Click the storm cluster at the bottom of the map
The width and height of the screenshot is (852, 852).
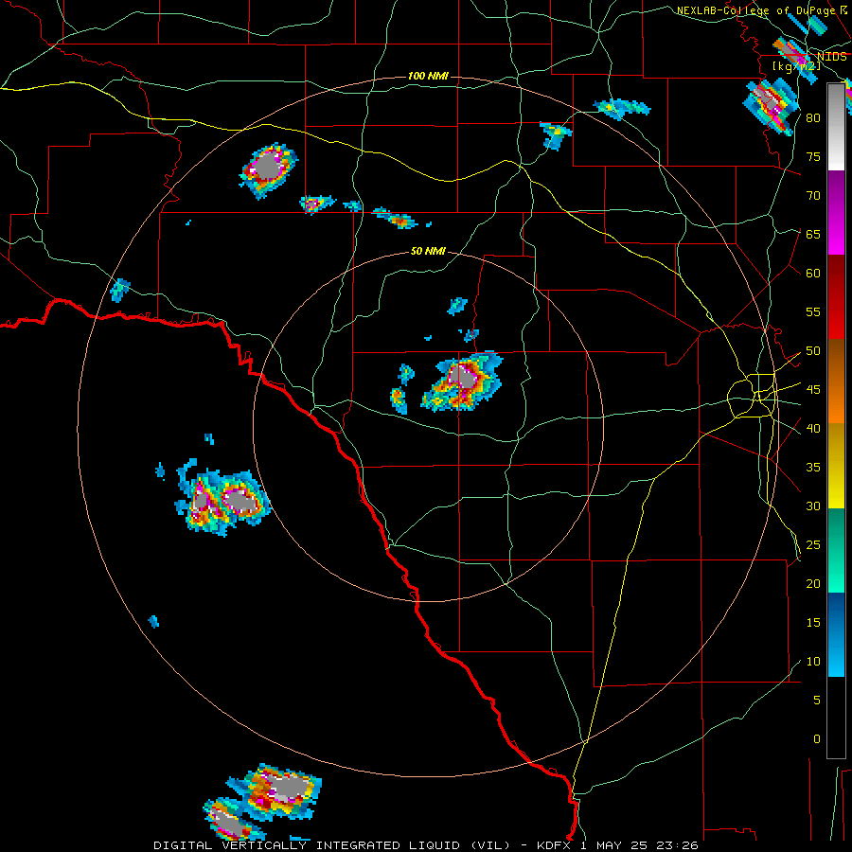(x=262, y=802)
